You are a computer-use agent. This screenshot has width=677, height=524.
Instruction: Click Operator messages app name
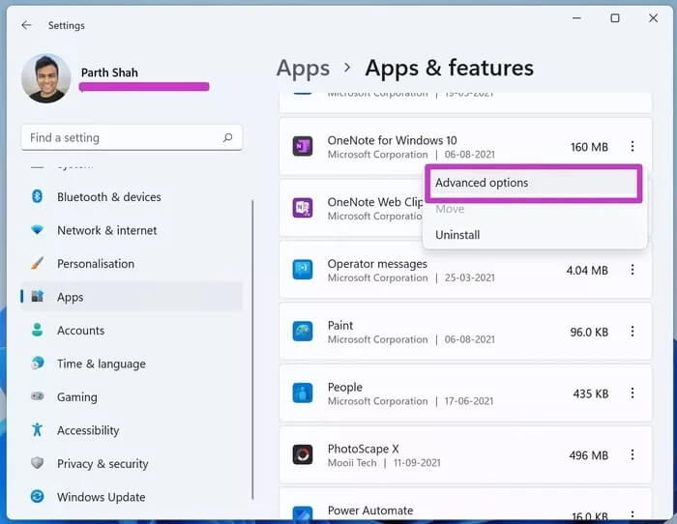coord(377,264)
